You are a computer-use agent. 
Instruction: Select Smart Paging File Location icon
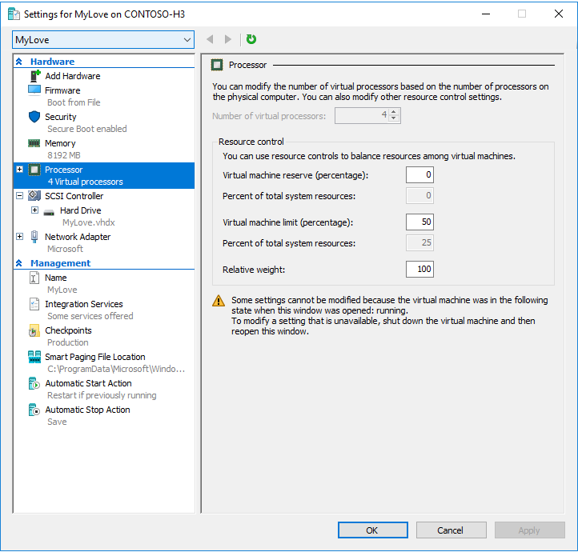click(34, 357)
